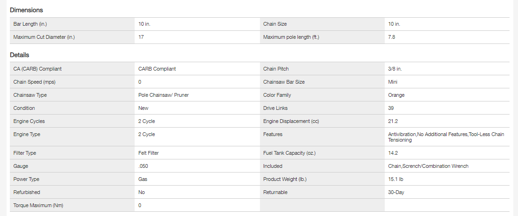Select the Drive Links value 39
Image resolution: width=518 pixels, height=216 pixels.
(391, 108)
